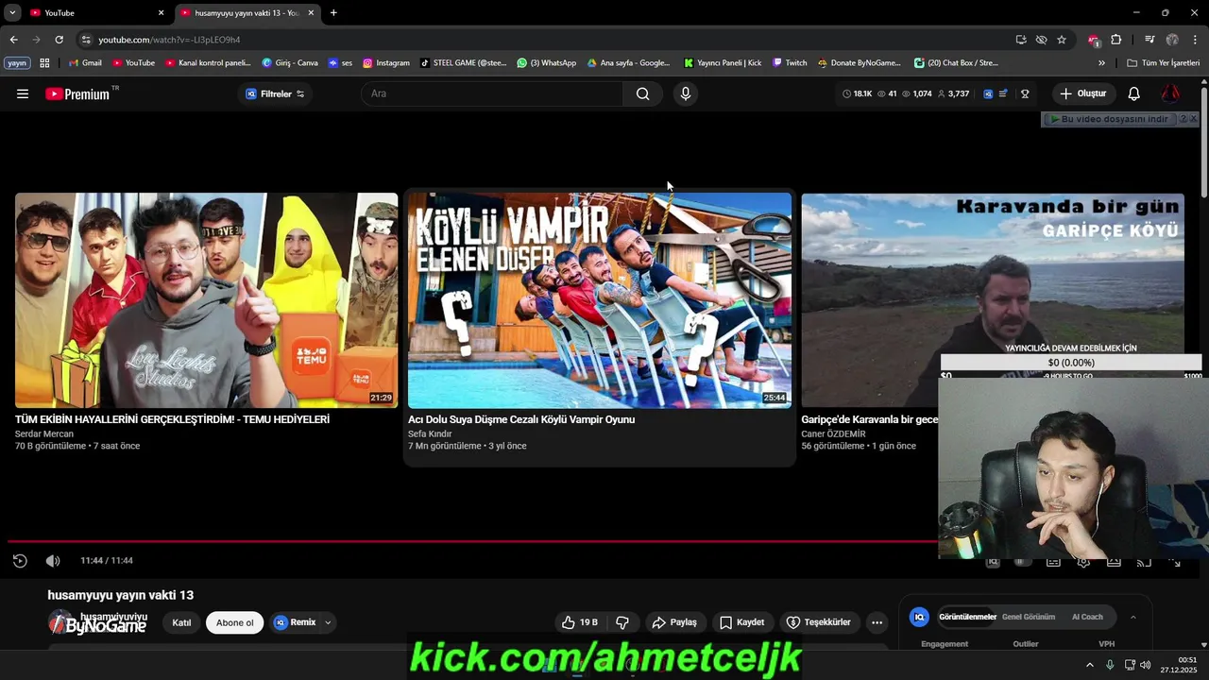Viewport: 1209px width, 680px height.
Task: Join the channel with Katıl button
Action: pos(181,622)
